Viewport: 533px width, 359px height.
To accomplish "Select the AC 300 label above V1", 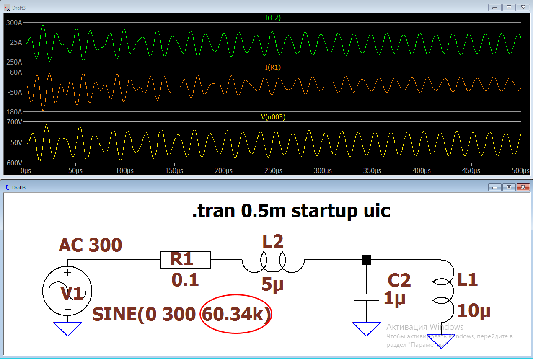I will tap(91, 245).
